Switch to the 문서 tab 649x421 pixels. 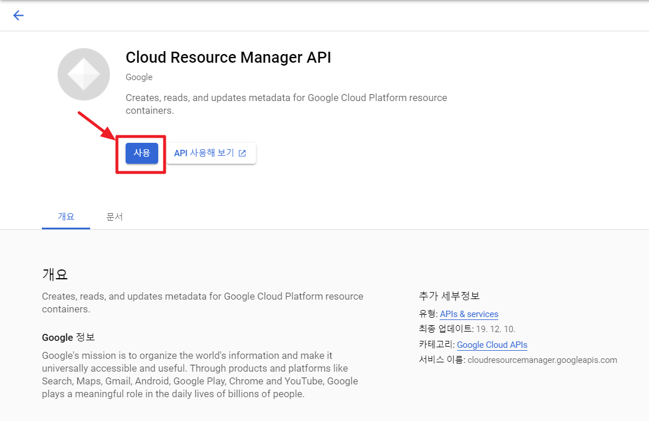tap(115, 217)
